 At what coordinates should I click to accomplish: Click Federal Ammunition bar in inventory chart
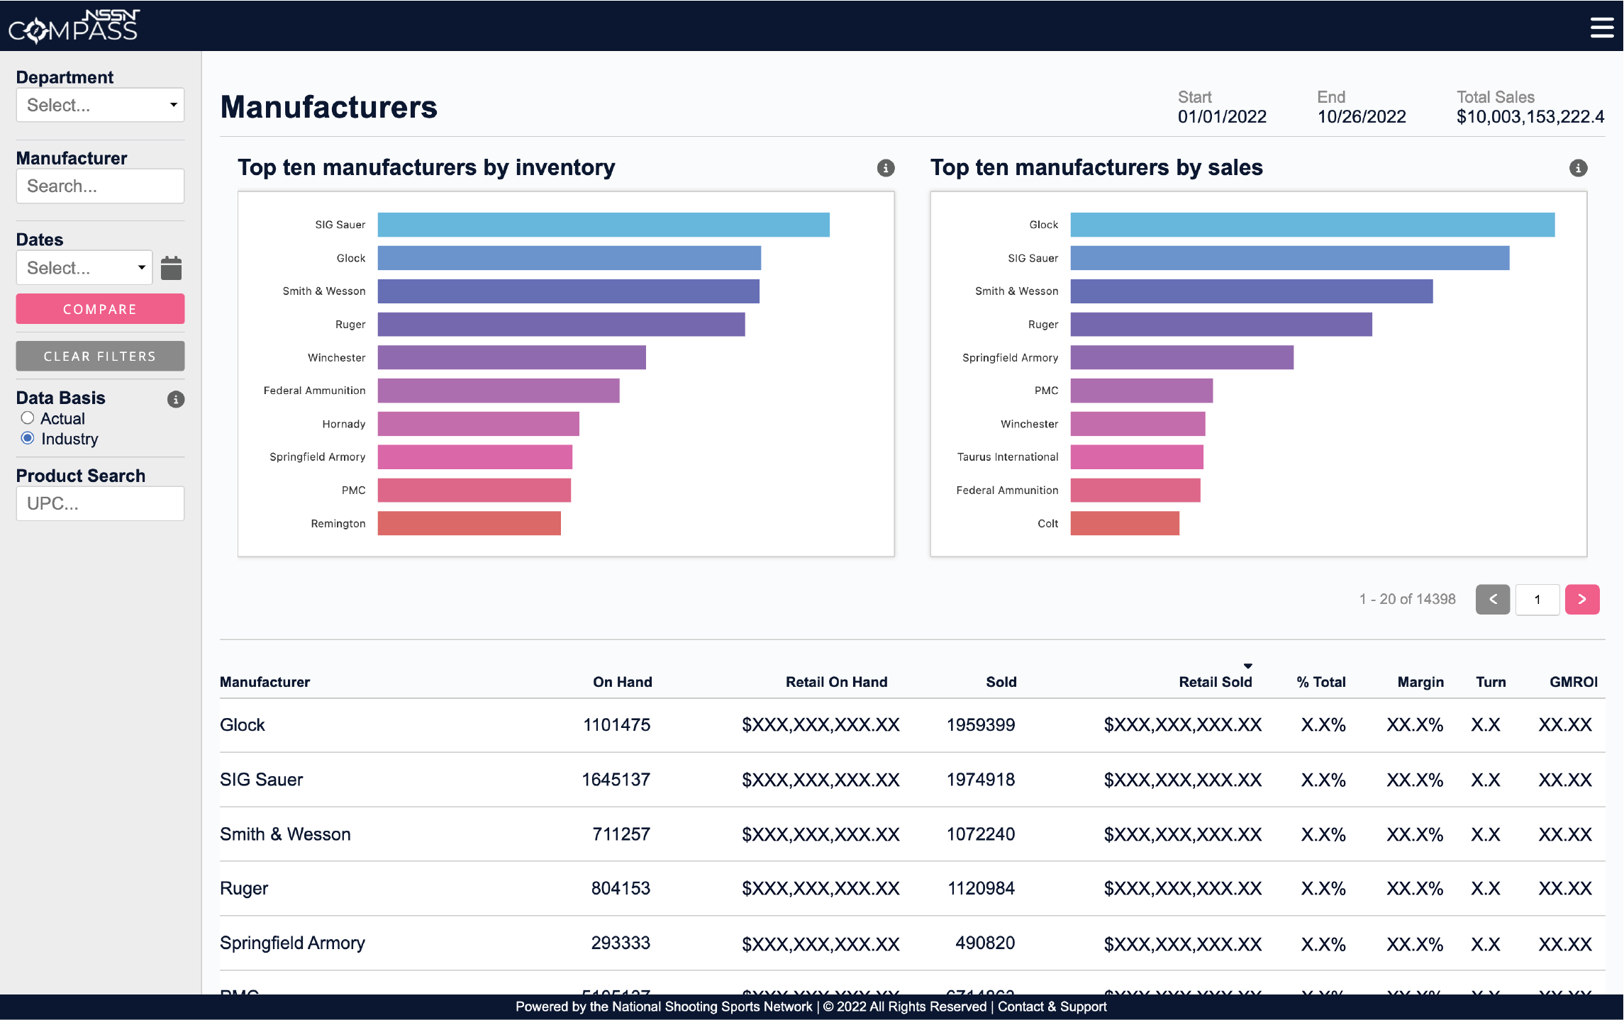pos(499,391)
